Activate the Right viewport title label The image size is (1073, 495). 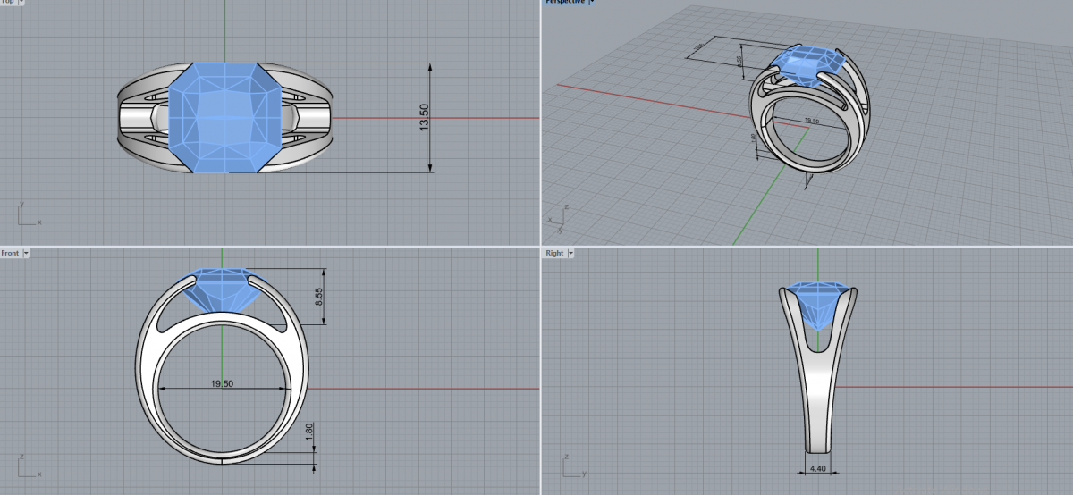(554, 254)
